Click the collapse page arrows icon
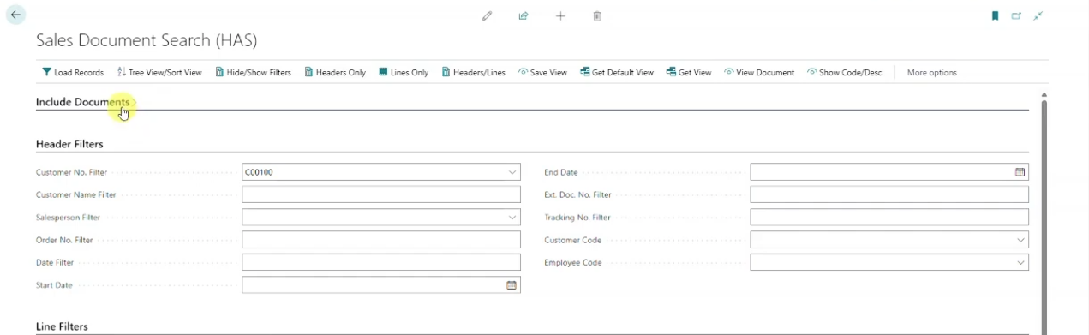 (1038, 15)
